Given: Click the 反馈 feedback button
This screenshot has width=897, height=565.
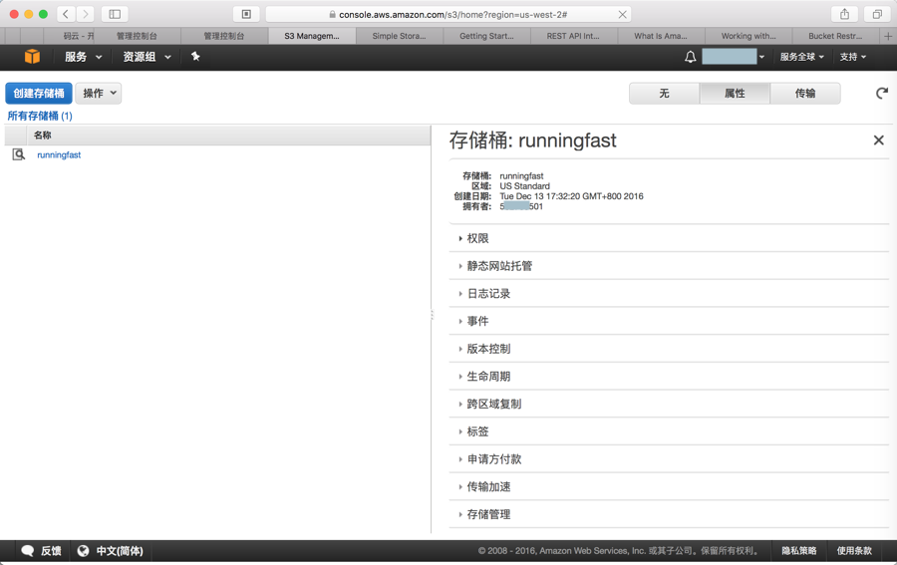Looking at the screenshot, I should pos(41,551).
